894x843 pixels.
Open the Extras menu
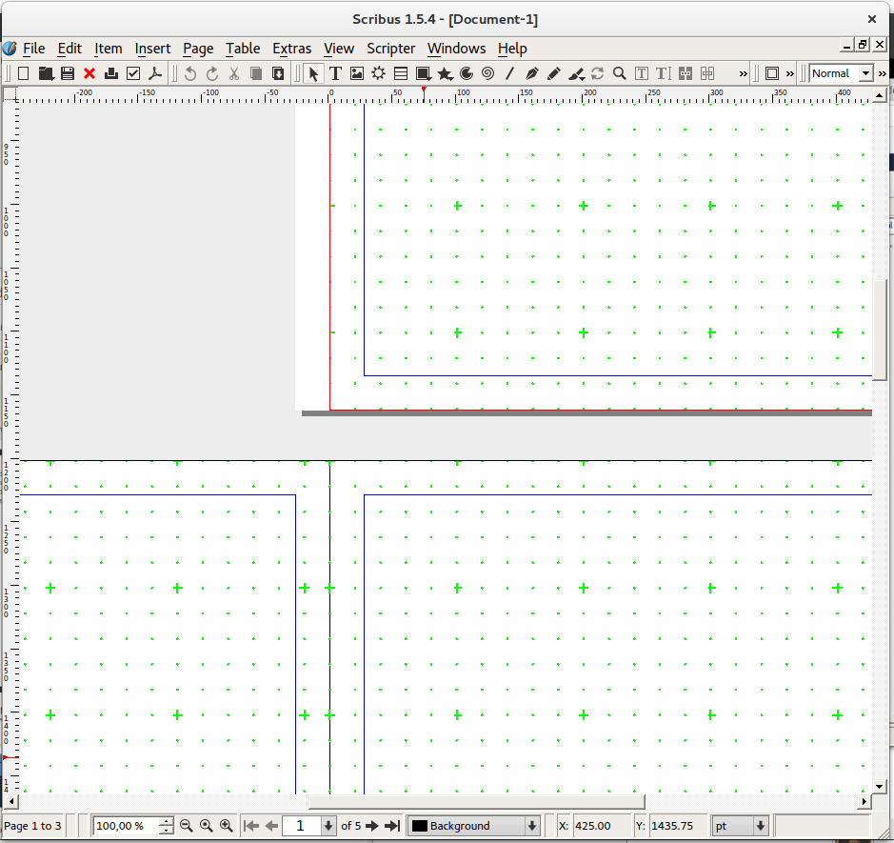292,49
